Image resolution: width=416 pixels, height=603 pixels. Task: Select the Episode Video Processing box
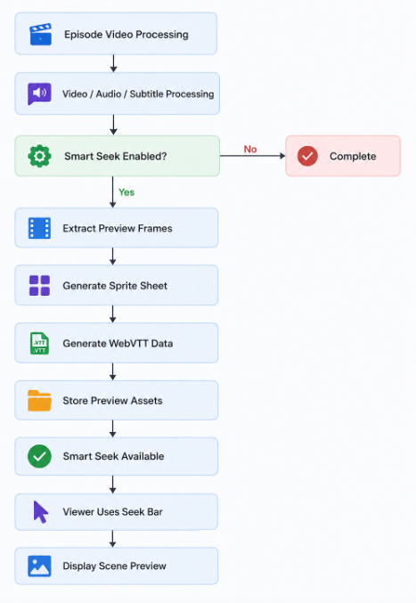pyautogui.click(x=116, y=34)
